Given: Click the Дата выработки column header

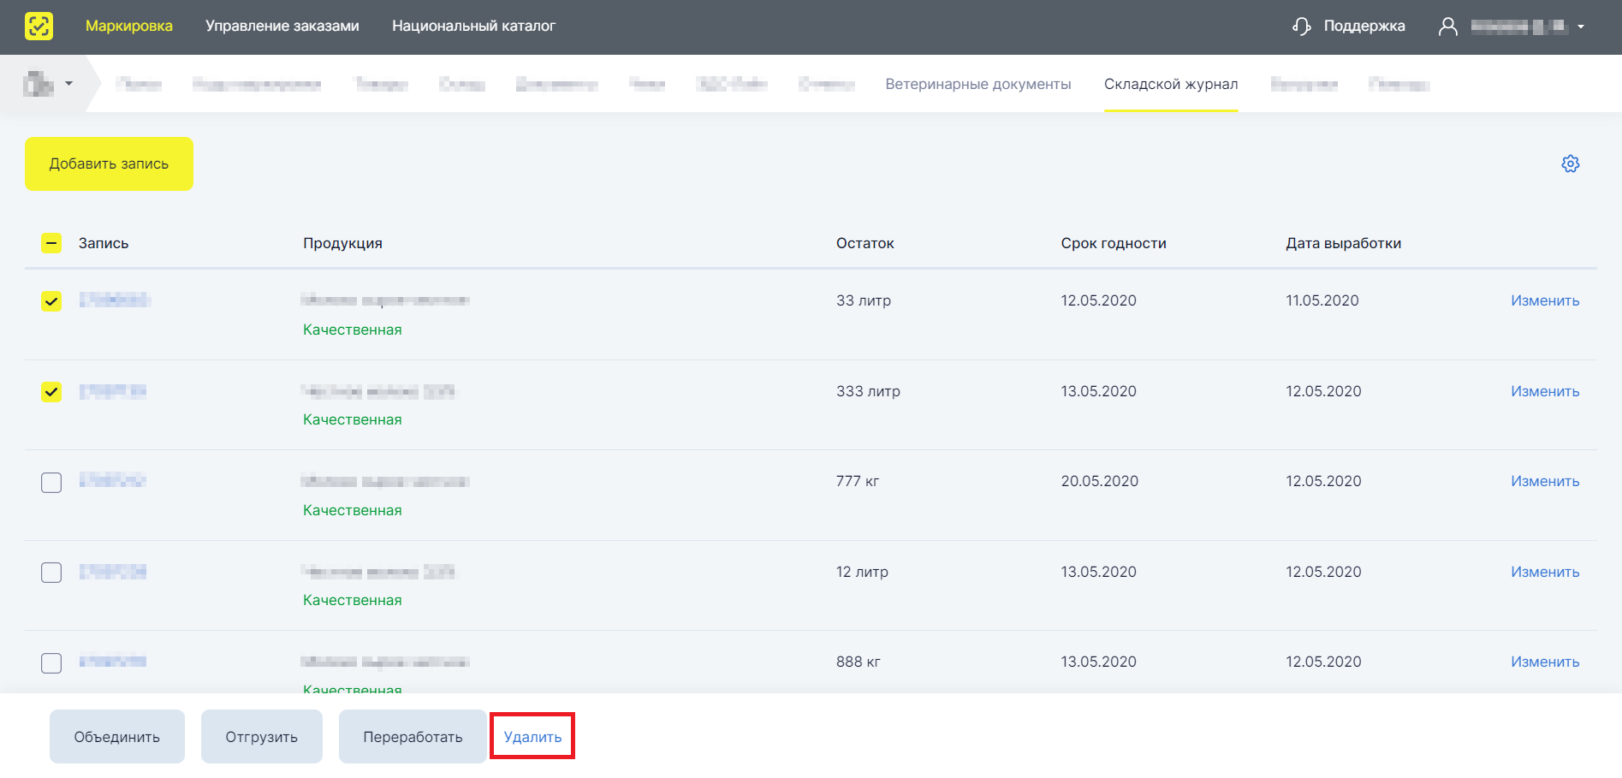Looking at the screenshot, I should (1343, 243).
